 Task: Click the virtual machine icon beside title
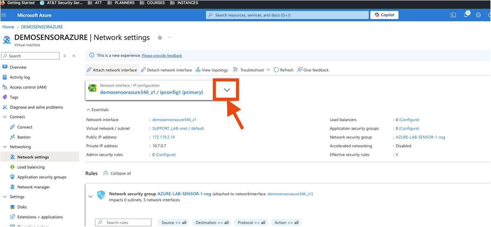pos(7,40)
